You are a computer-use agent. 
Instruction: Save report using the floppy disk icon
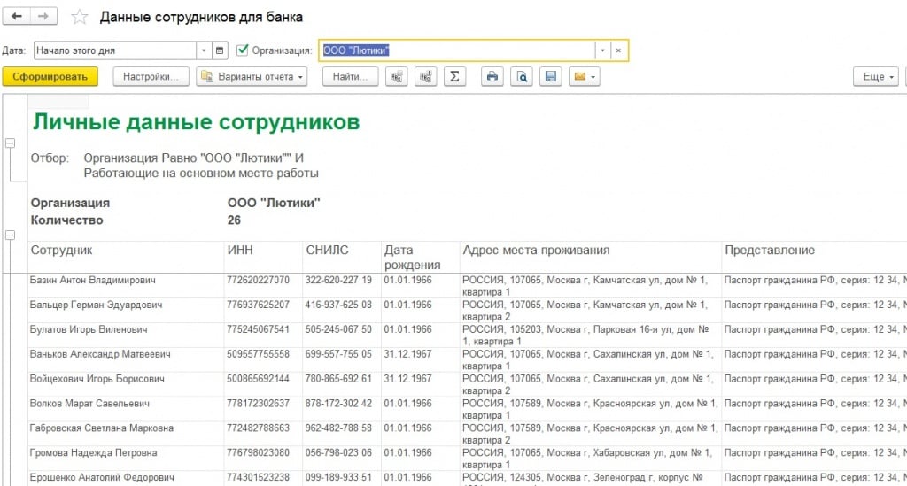[551, 77]
